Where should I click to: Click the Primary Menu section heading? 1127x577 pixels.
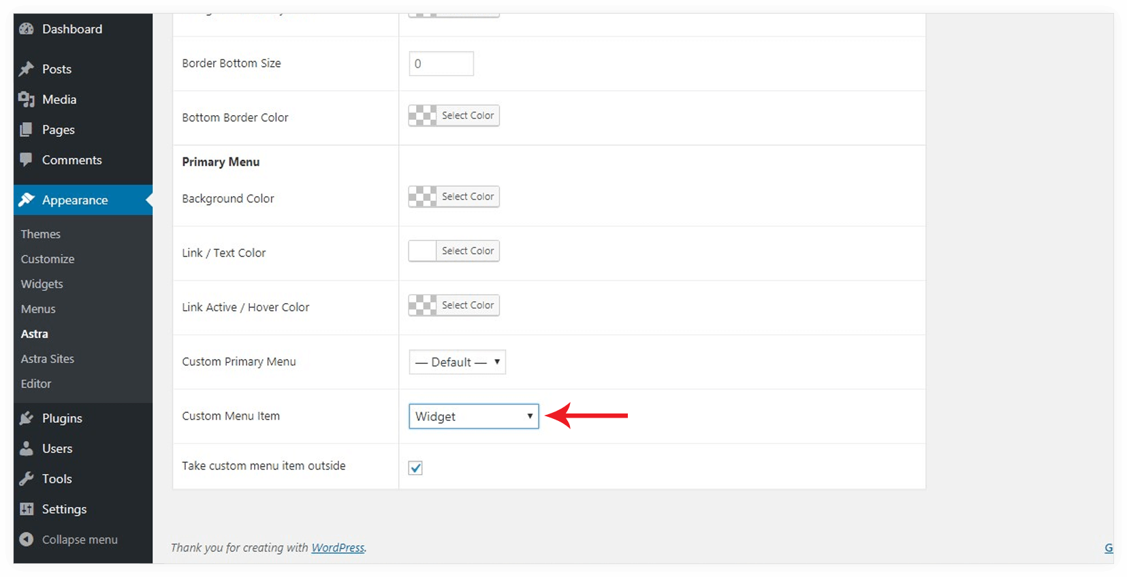coord(221,162)
